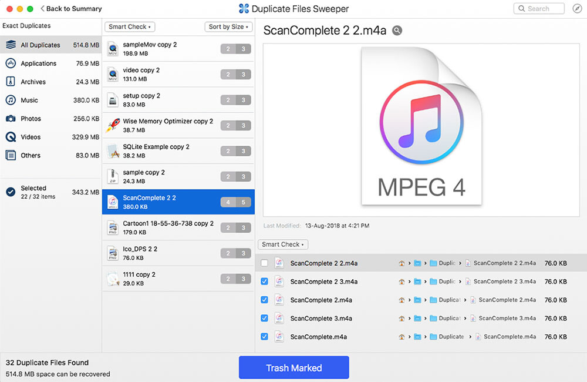Click the 2/3 count badge for video copy 2

tap(236, 74)
